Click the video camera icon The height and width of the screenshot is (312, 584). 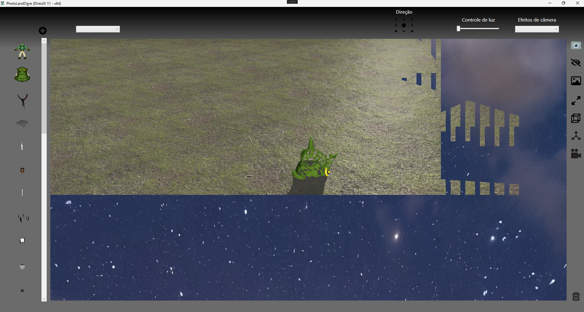coord(576,154)
